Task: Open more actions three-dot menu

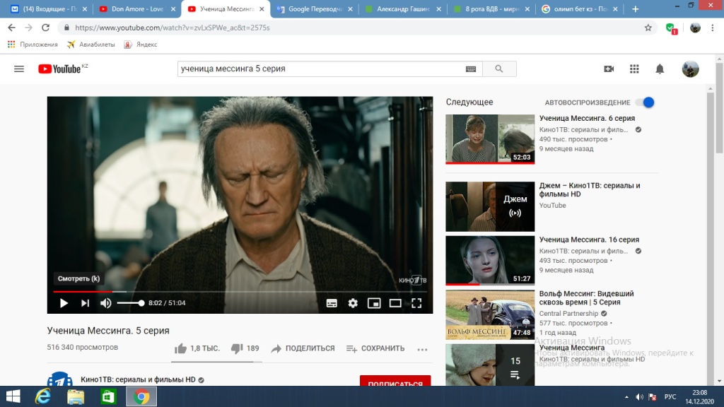Action: click(422, 349)
